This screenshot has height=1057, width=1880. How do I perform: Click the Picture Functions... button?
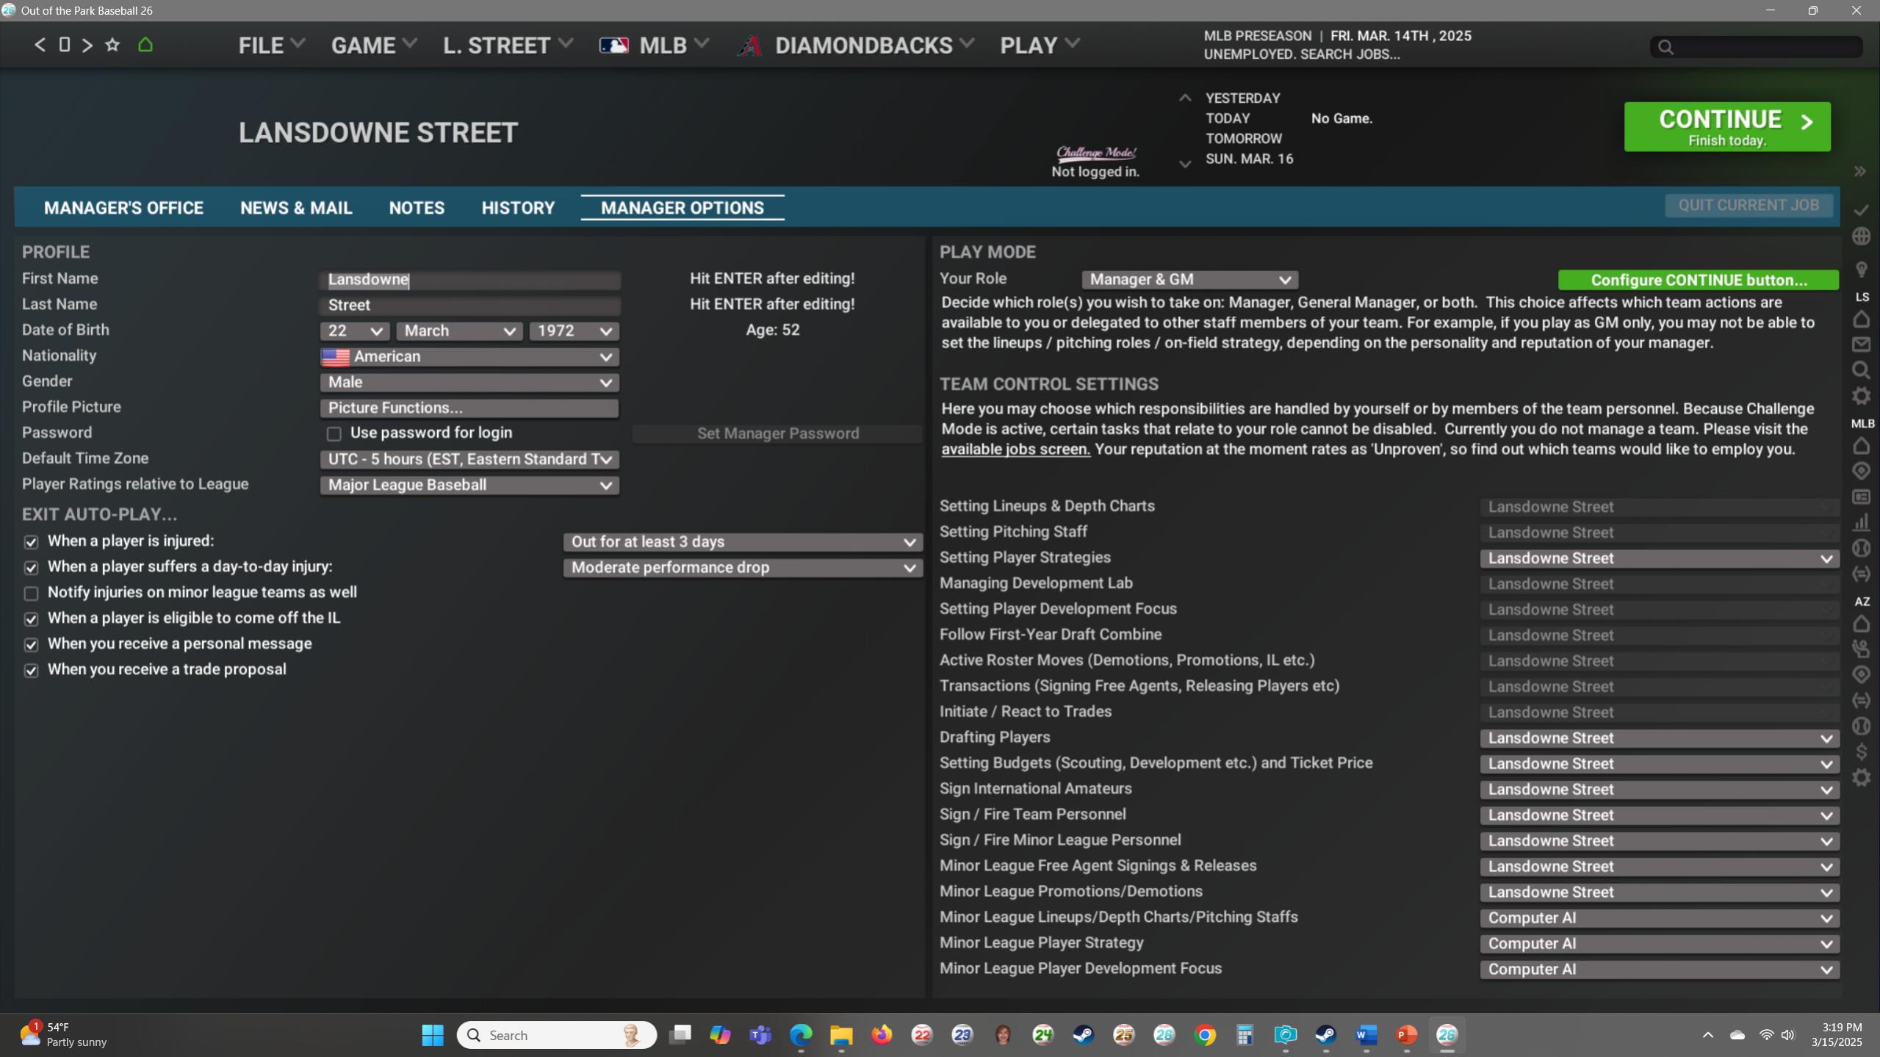(469, 408)
